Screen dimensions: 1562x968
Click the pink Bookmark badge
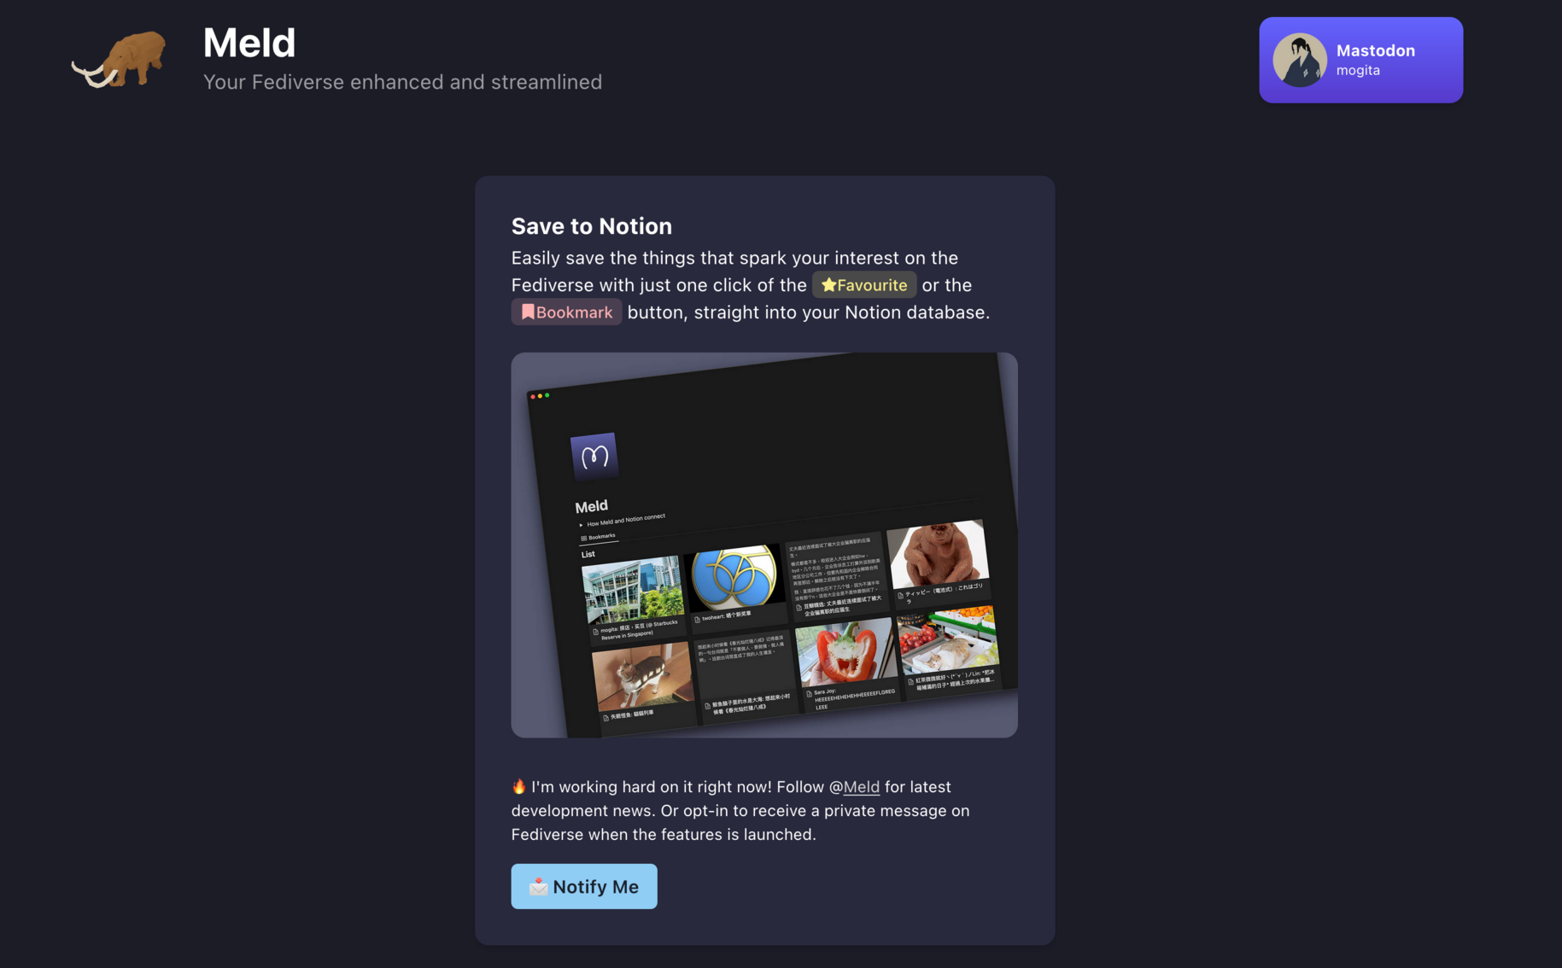(566, 312)
